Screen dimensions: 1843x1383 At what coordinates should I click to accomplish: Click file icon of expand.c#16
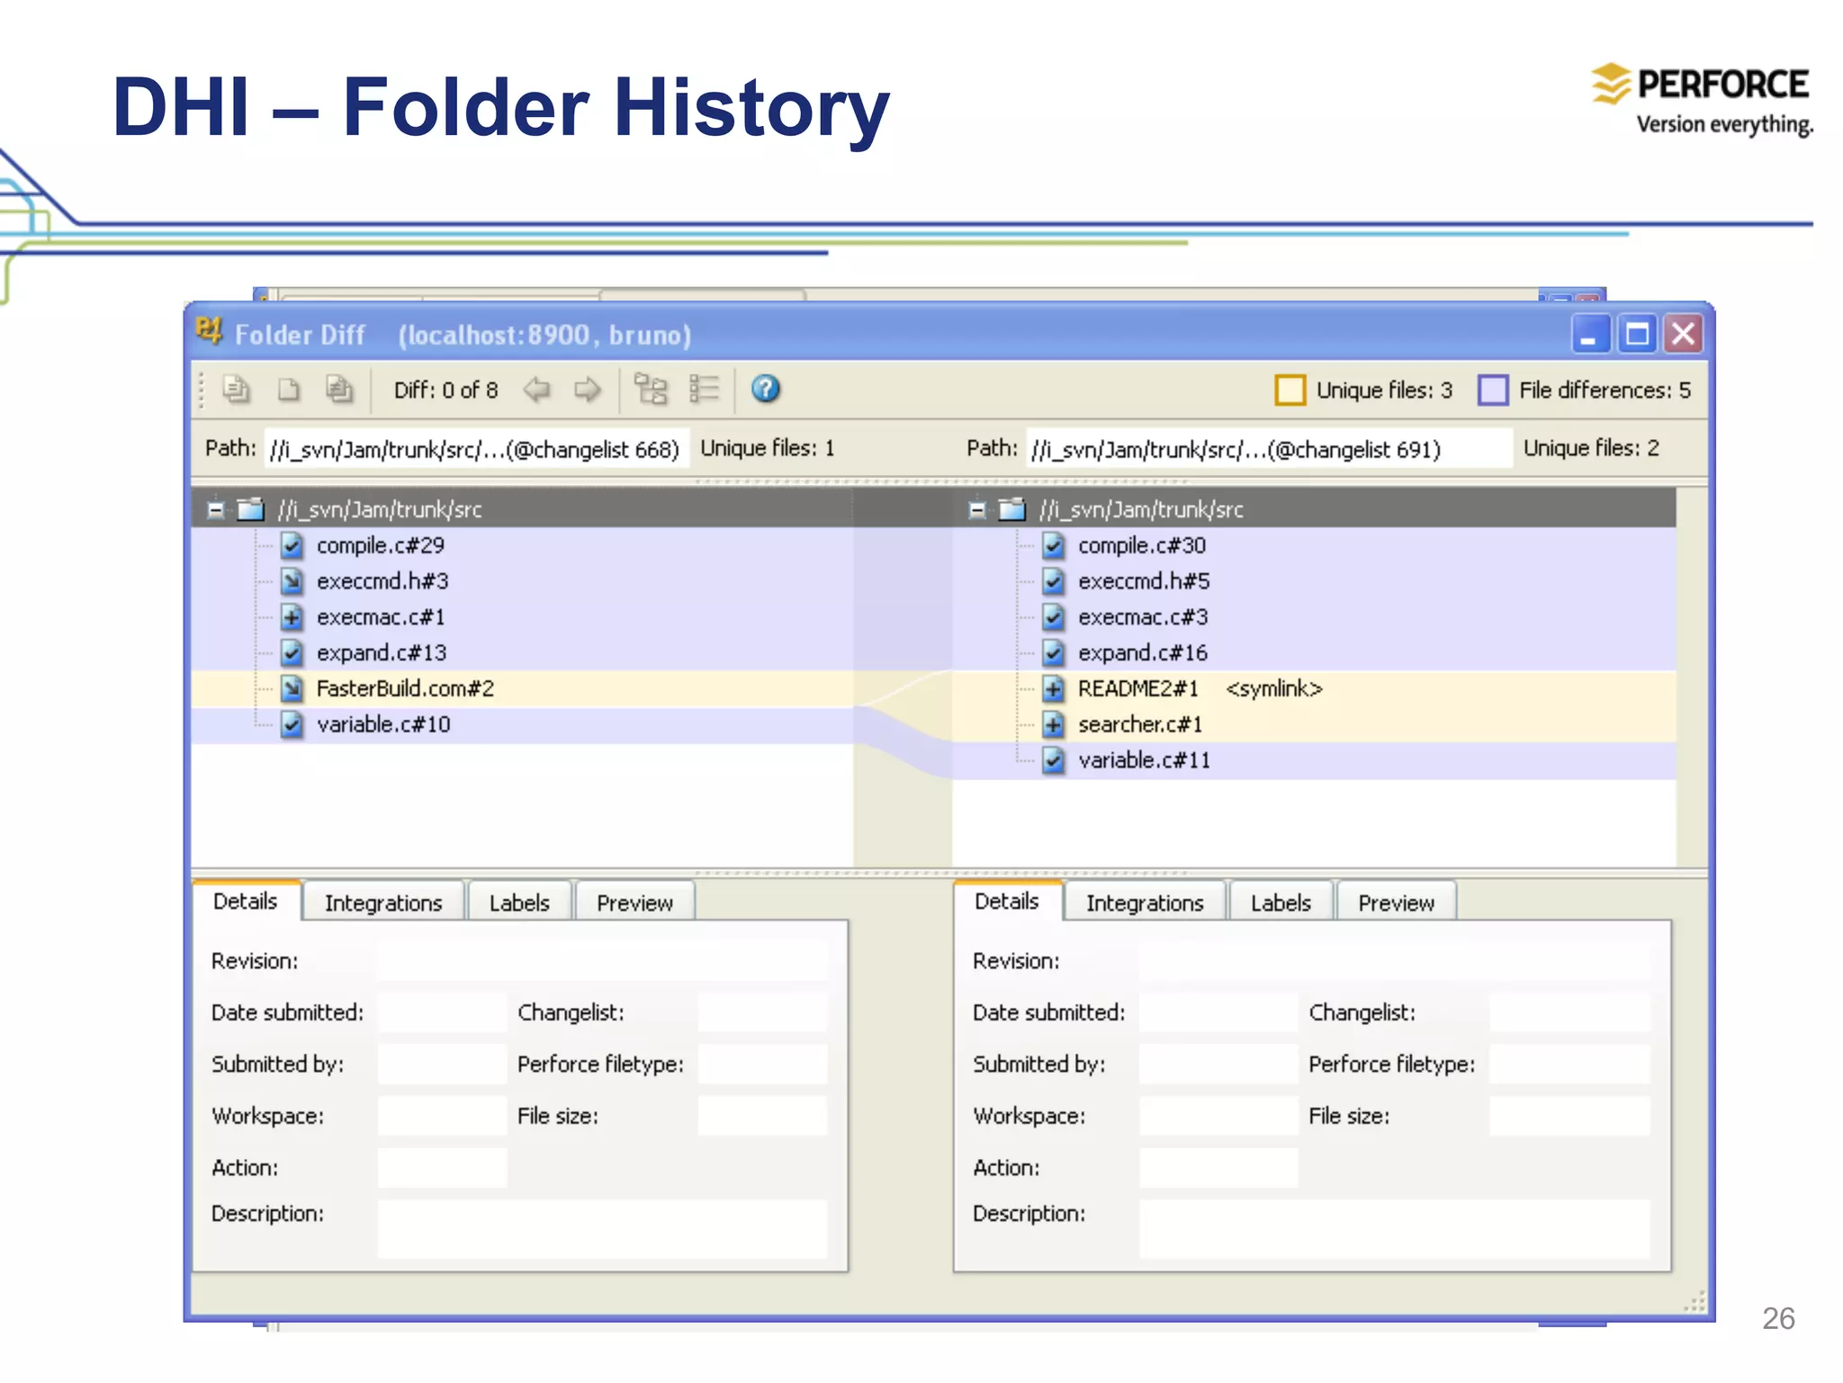click(x=1053, y=652)
